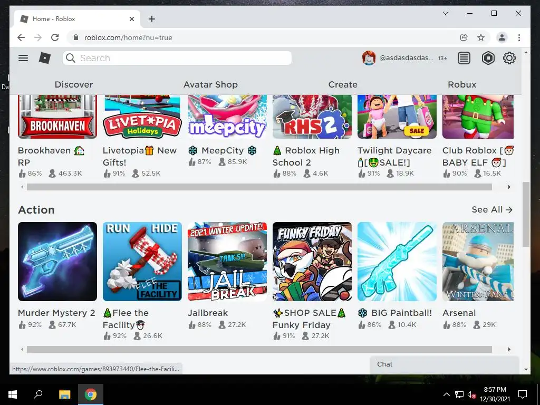Open the Avatar Shop tab

(x=210, y=84)
